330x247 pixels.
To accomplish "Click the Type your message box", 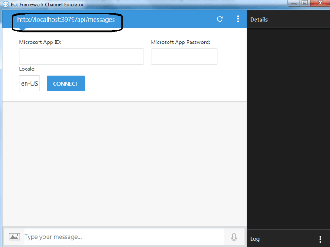I will tap(123, 237).
